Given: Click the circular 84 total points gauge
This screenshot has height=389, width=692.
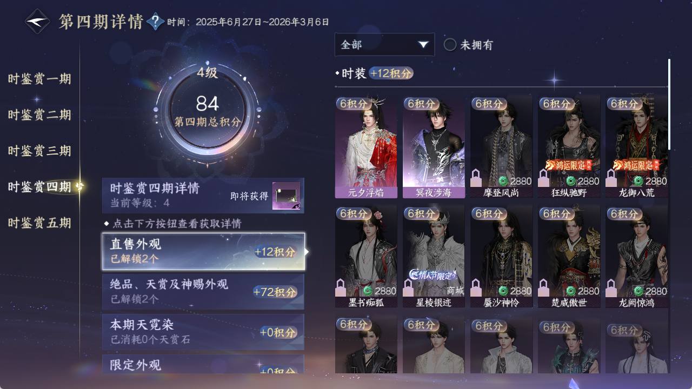Looking at the screenshot, I should [208, 111].
